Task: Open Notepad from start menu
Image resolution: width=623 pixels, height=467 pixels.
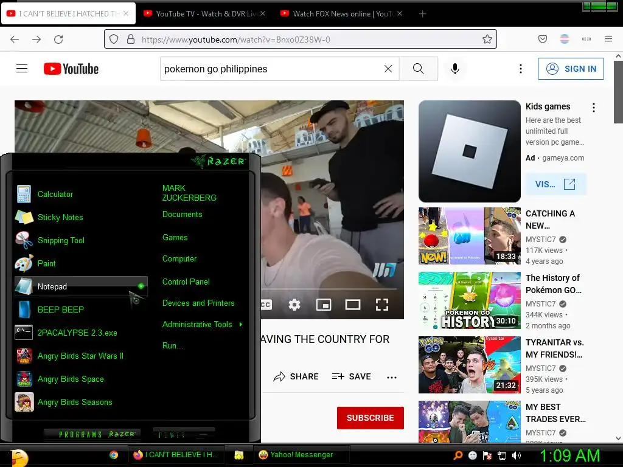Action: pos(81,286)
